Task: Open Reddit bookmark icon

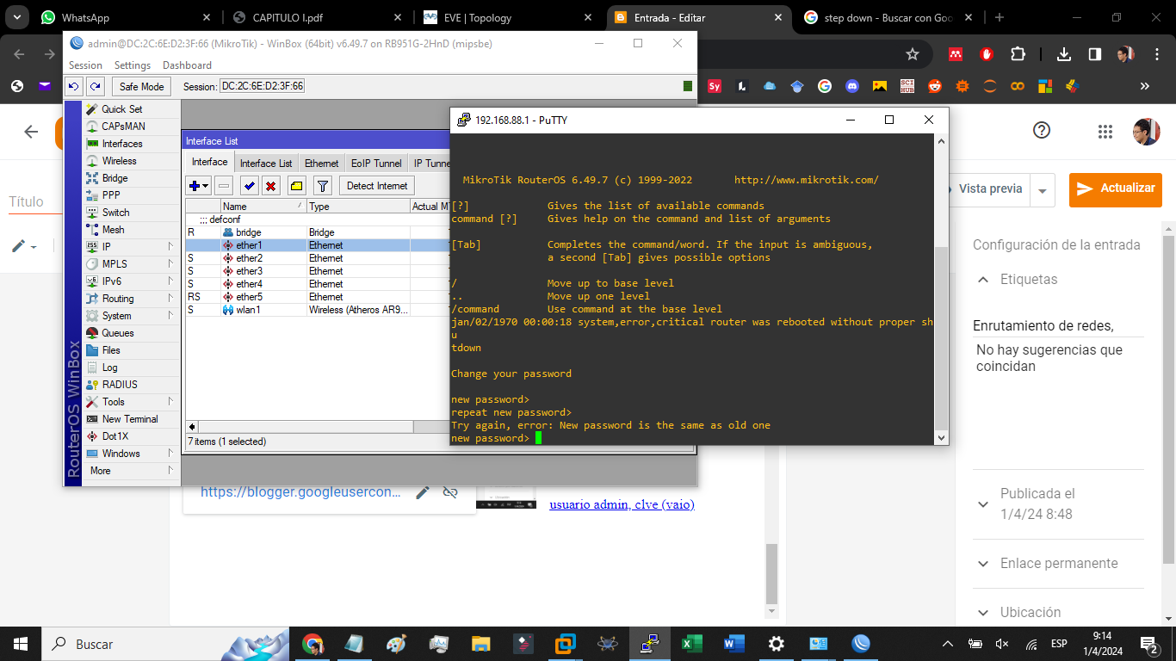Action: [x=935, y=86]
